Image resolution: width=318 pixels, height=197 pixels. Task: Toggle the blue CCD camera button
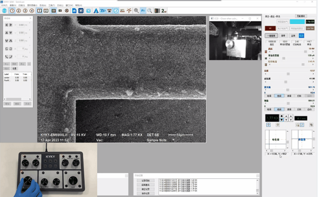click(302, 36)
